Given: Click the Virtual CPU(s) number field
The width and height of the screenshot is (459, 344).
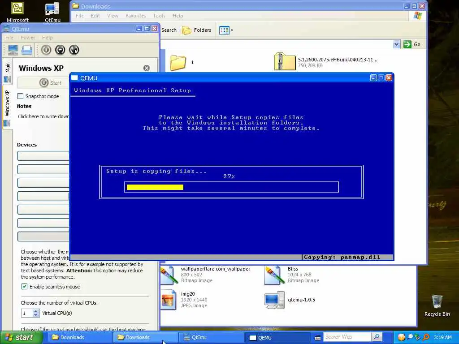Looking at the screenshot, I should [27, 313].
